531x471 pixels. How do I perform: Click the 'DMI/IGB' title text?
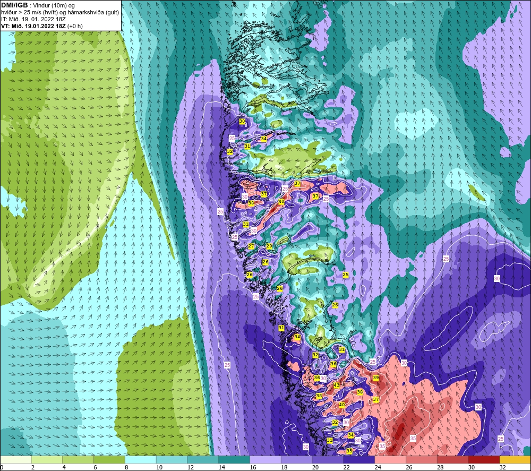14,5
